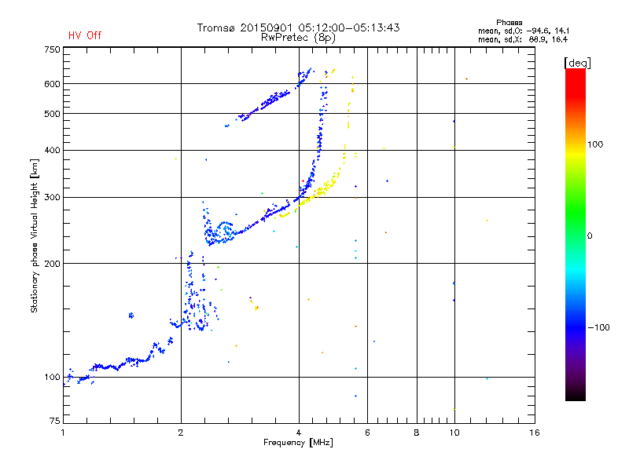Click the y-axis label '600'

pyautogui.click(x=52, y=84)
